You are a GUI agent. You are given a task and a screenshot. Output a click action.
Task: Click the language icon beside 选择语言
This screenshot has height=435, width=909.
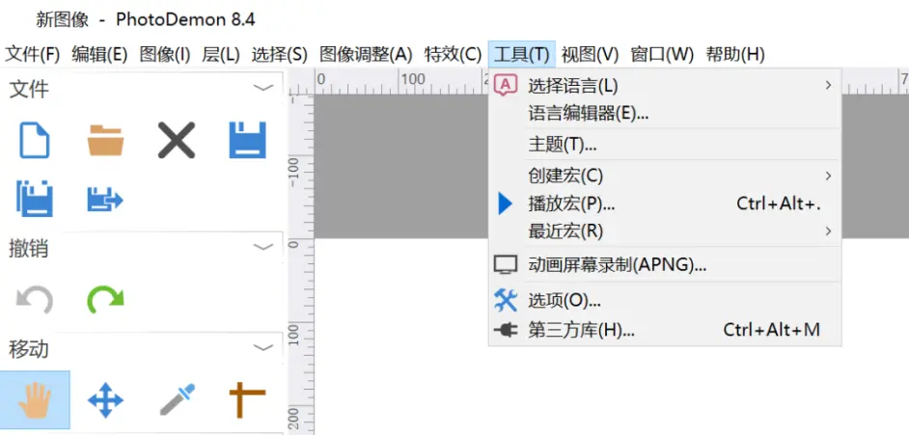[505, 86]
